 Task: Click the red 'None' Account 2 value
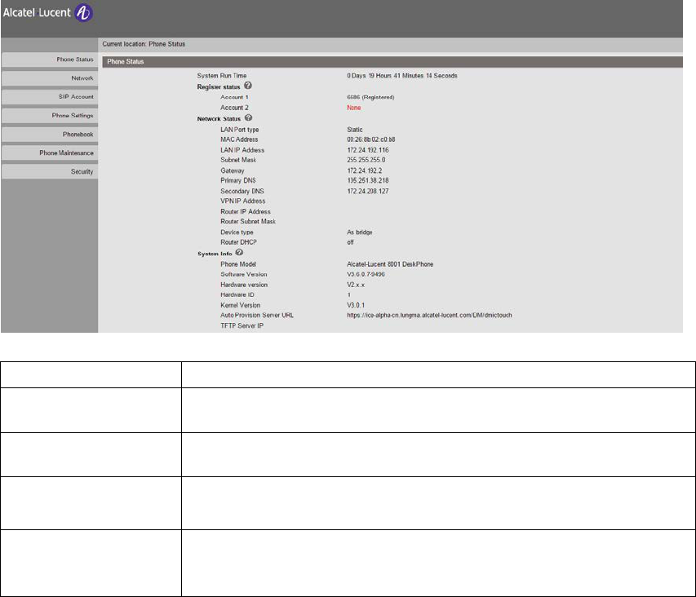354,108
